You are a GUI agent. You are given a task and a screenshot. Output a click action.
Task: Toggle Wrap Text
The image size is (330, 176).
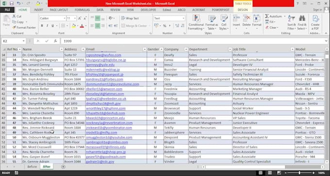[x=130, y=18]
